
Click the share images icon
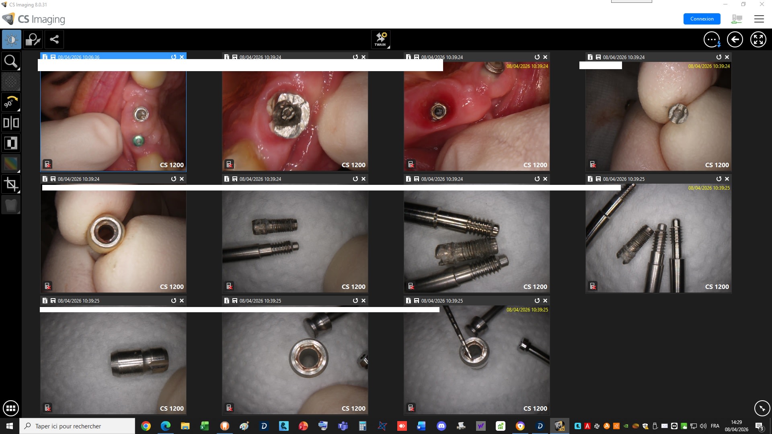click(54, 39)
